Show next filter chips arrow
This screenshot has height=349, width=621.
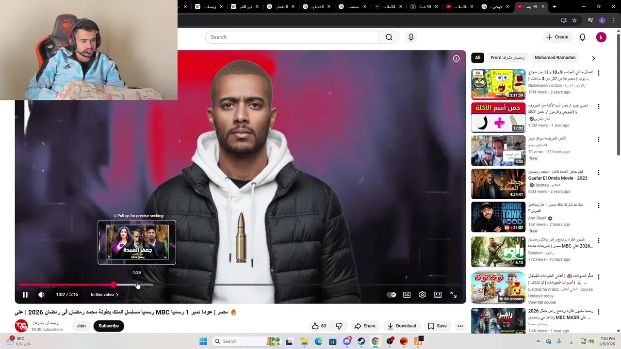point(593,58)
